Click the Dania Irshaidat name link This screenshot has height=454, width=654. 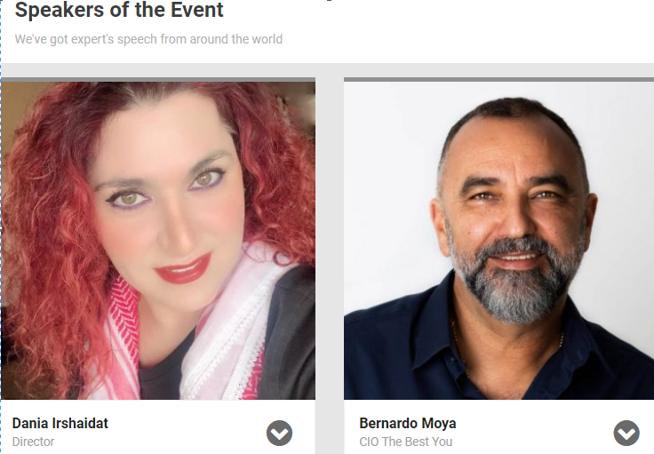60,423
